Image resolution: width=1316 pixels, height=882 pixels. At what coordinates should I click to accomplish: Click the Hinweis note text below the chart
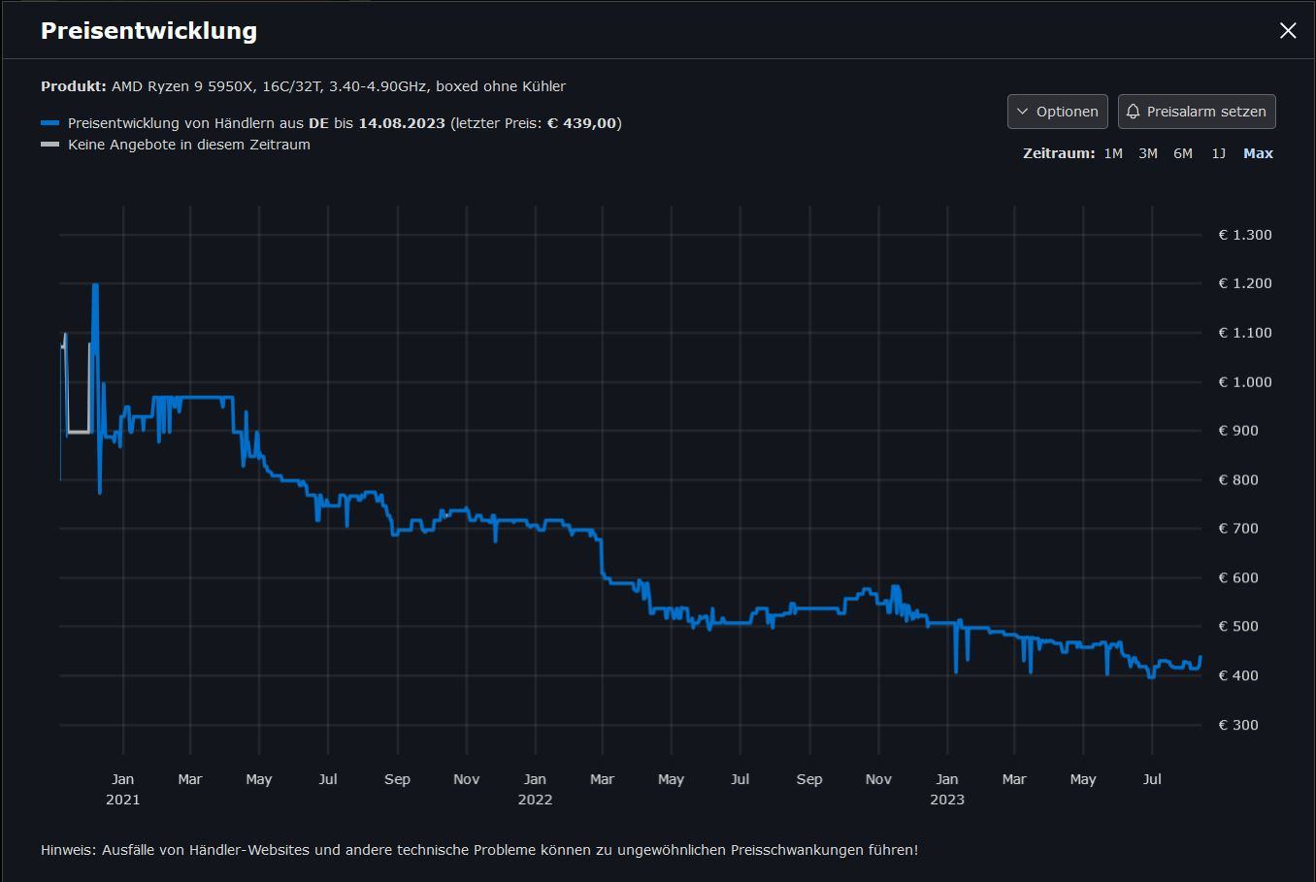click(x=479, y=850)
